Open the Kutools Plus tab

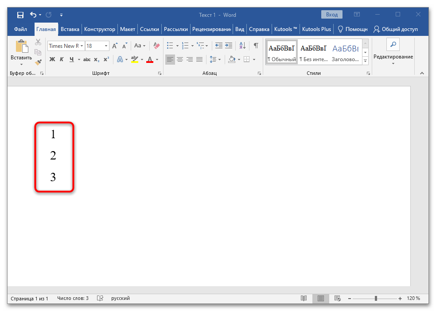point(316,29)
